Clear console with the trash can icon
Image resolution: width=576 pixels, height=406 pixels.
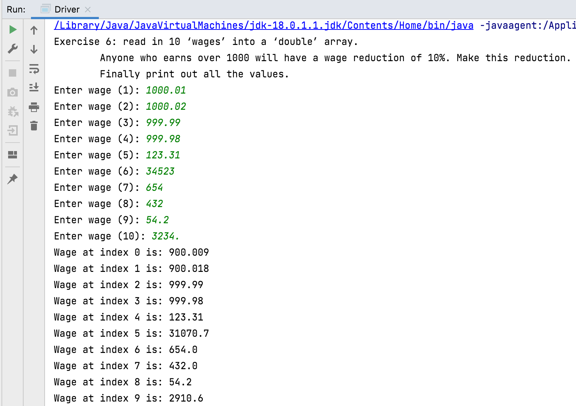pos(34,126)
